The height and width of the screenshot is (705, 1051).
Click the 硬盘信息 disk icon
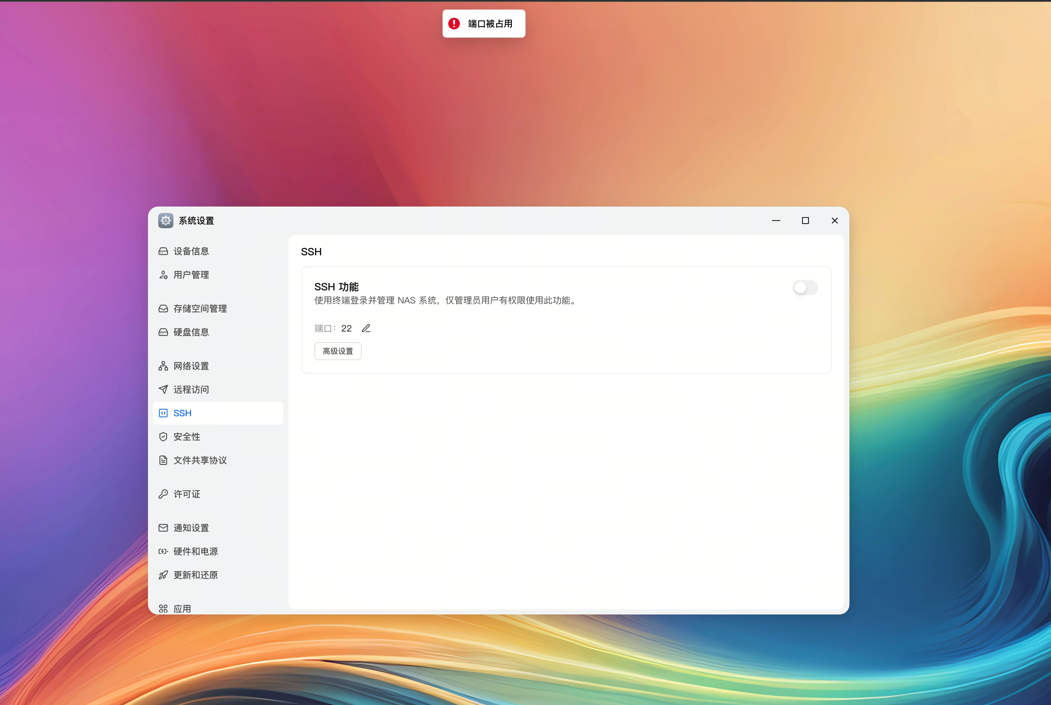(163, 332)
